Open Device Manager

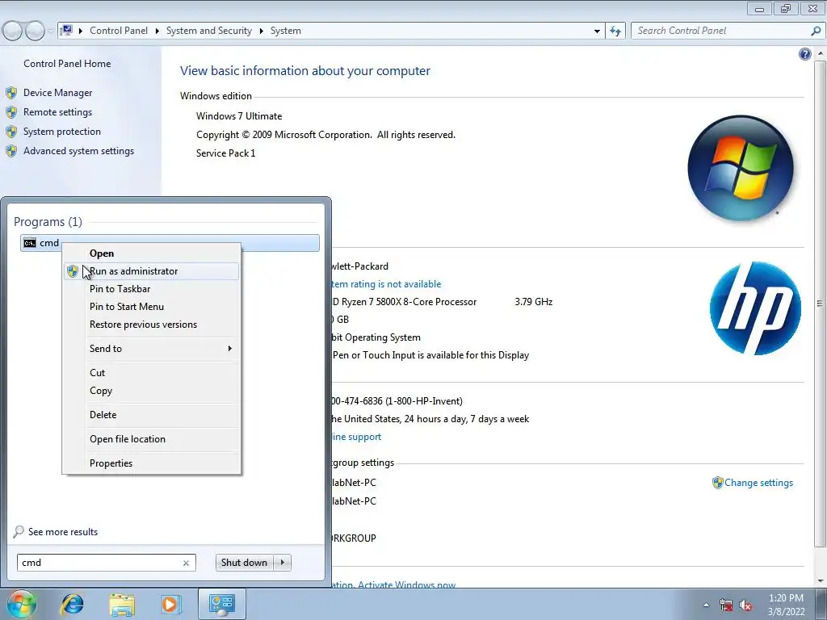57,93
